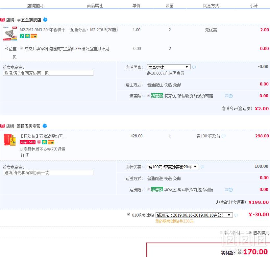Click the 省130:狂欢价 discount text
Viewport: 270px width, 257px height.
[209, 136]
